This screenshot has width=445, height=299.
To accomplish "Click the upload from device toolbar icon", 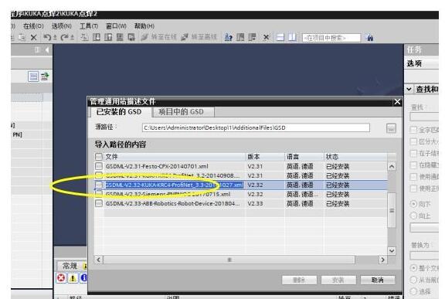I will (108, 37).
